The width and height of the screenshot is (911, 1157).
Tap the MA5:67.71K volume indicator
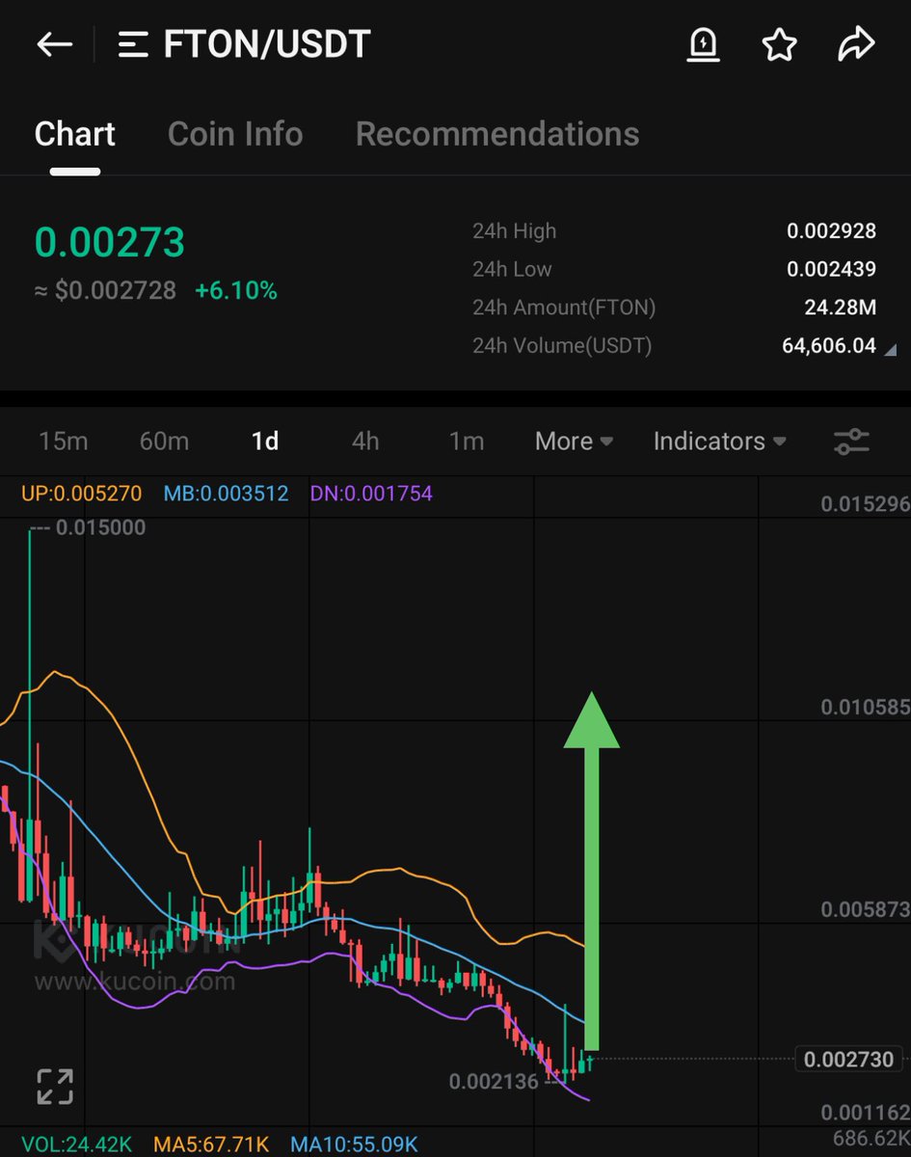211,1144
